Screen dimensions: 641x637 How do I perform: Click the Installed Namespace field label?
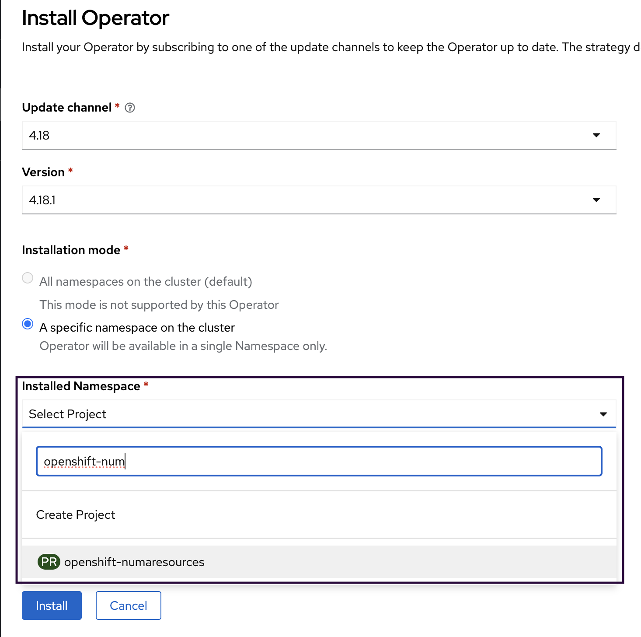(x=81, y=386)
